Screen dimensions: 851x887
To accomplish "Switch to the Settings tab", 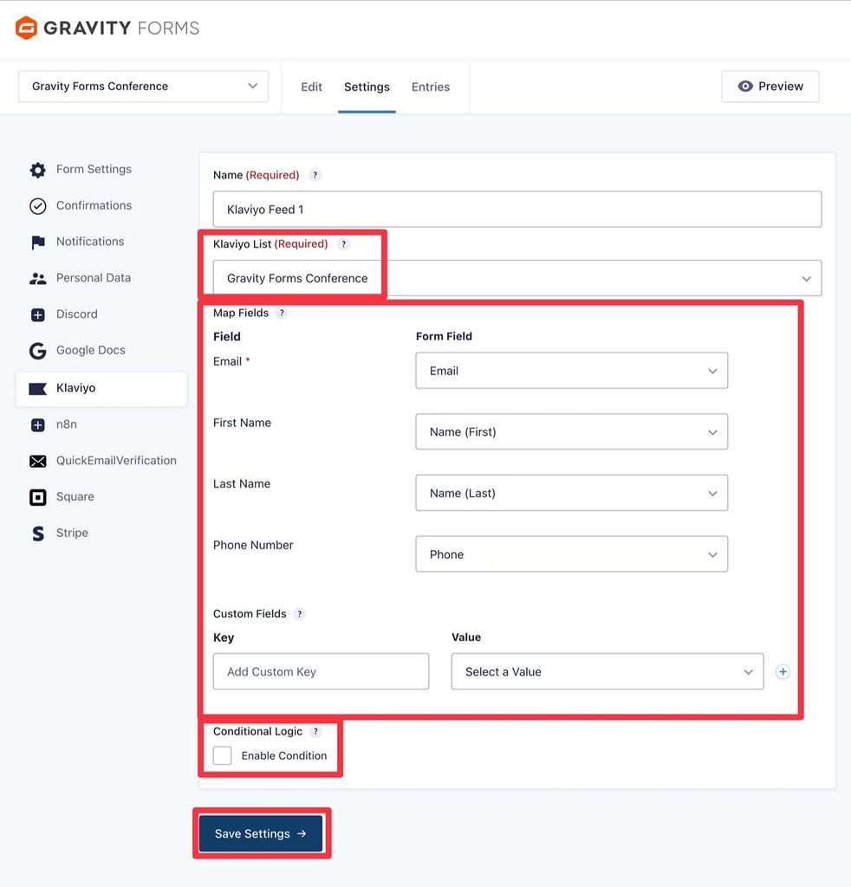I will click(367, 87).
